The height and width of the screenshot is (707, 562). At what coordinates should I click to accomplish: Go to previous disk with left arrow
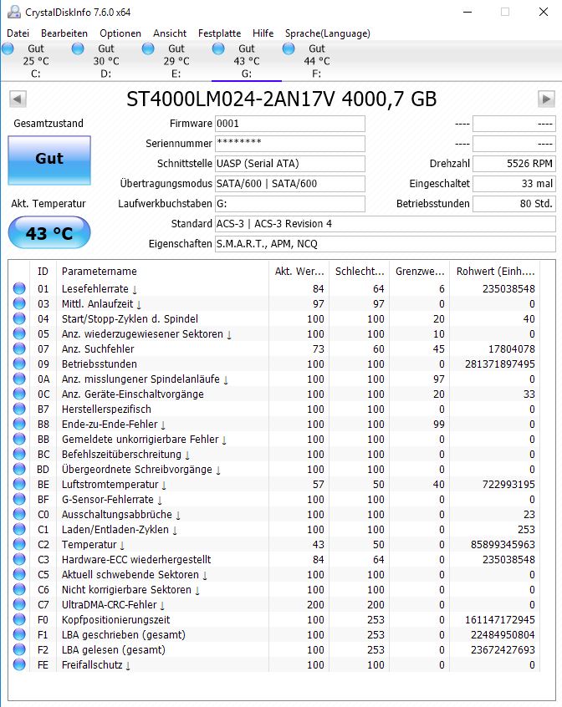[x=18, y=99]
